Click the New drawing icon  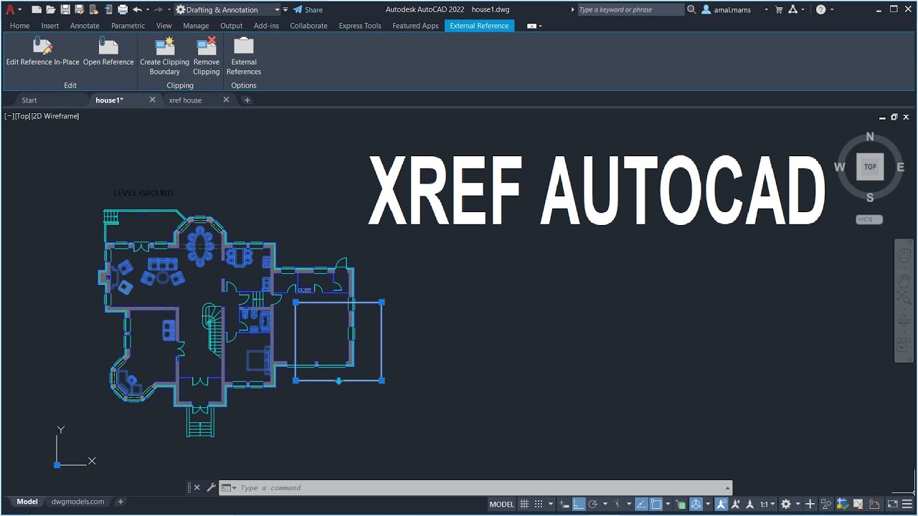pyautogui.click(x=37, y=9)
